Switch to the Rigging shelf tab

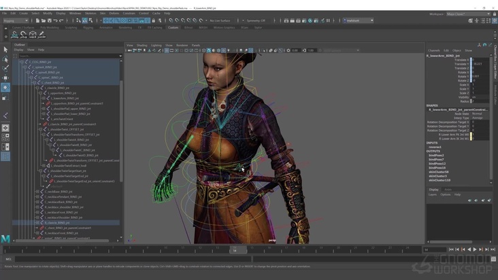(x=88, y=28)
